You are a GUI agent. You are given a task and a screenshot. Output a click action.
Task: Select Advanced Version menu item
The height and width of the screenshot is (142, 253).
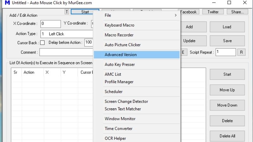pyautogui.click(x=137, y=55)
